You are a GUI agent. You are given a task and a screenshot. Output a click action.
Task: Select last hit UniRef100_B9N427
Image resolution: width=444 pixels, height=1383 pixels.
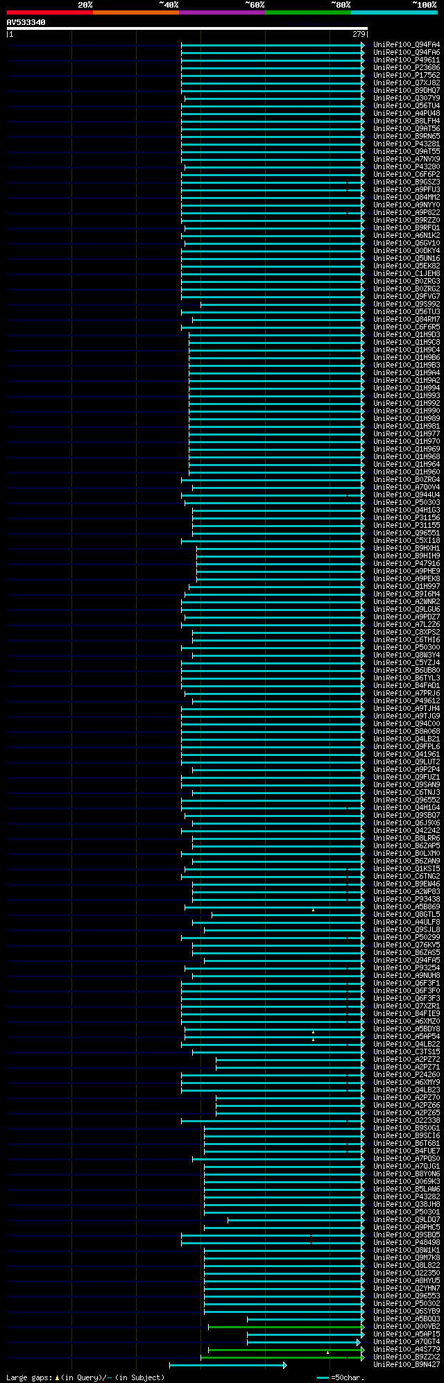[407, 1365]
